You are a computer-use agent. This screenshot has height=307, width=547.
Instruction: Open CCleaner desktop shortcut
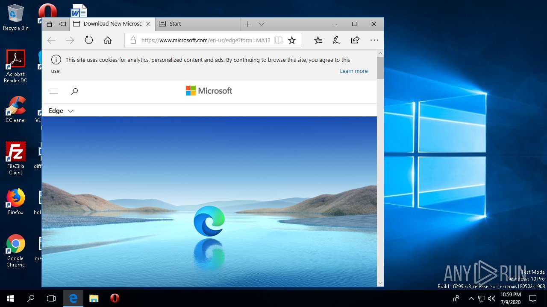point(16,110)
